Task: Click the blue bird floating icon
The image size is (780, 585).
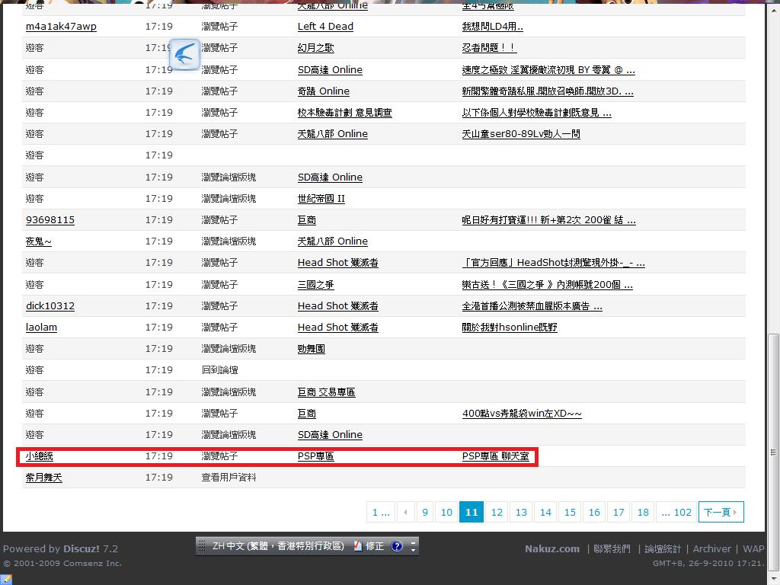Action: (184, 54)
